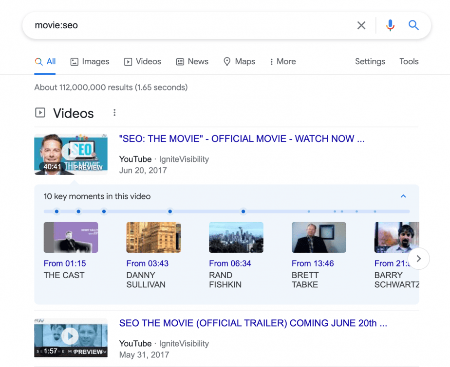Open the Rand Fishkin Seattle skyline thumbnail
This screenshot has width=450, height=367.
[236, 238]
